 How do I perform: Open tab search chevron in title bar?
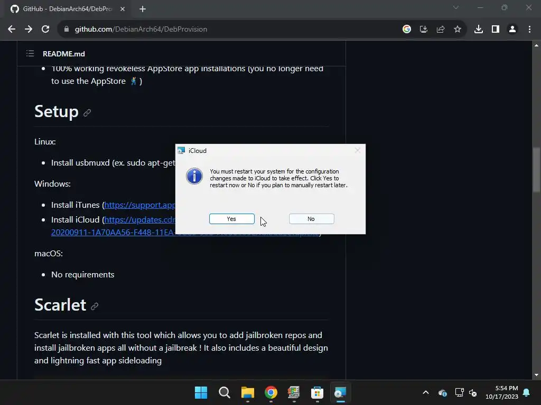[x=456, y=7]
